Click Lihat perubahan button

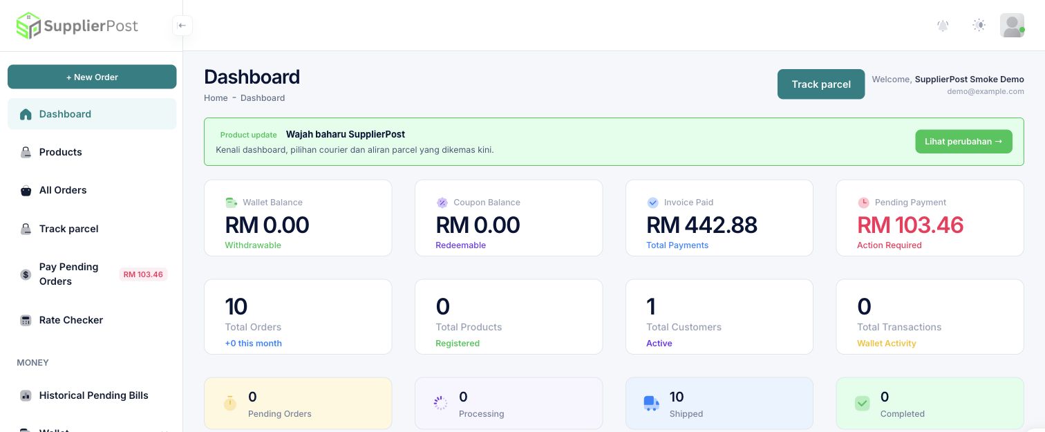pos(963,142)
